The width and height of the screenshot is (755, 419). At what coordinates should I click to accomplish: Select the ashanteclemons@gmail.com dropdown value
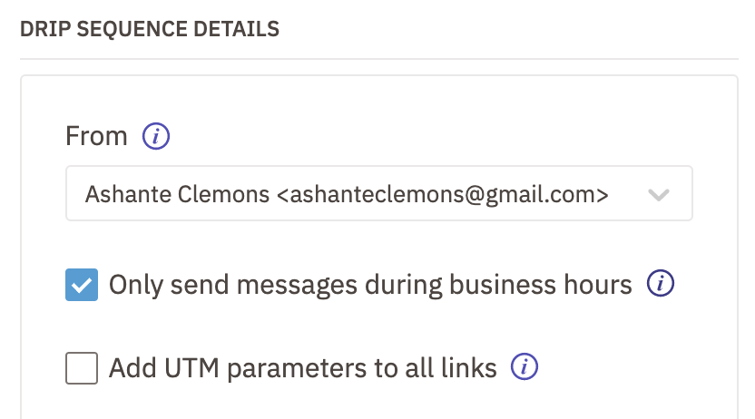pyautogui.click(x=347, y=194)
